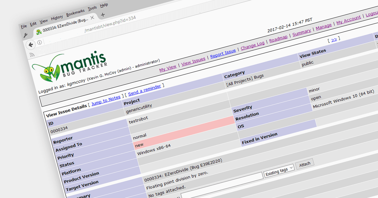Open the Roadmap link

(x=278, y=39)
